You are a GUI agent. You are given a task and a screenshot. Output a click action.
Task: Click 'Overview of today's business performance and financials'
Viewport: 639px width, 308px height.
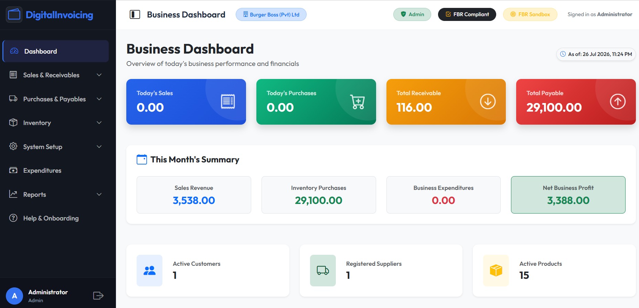coord(213,64)
